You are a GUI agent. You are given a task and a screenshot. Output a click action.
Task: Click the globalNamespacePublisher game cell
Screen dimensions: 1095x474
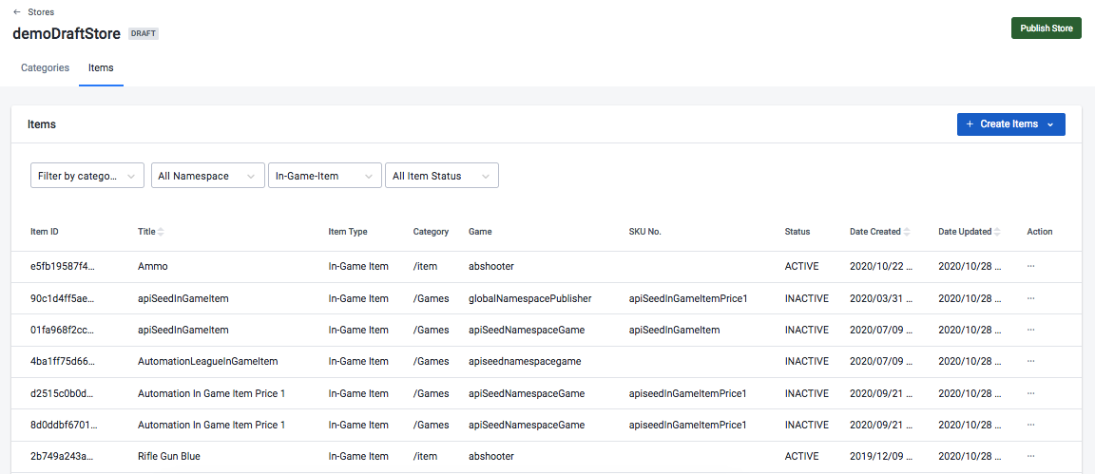[x=530, y=298]
